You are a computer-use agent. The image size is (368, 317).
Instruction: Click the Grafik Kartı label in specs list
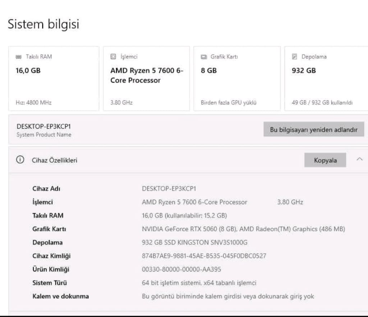[49, 229]
